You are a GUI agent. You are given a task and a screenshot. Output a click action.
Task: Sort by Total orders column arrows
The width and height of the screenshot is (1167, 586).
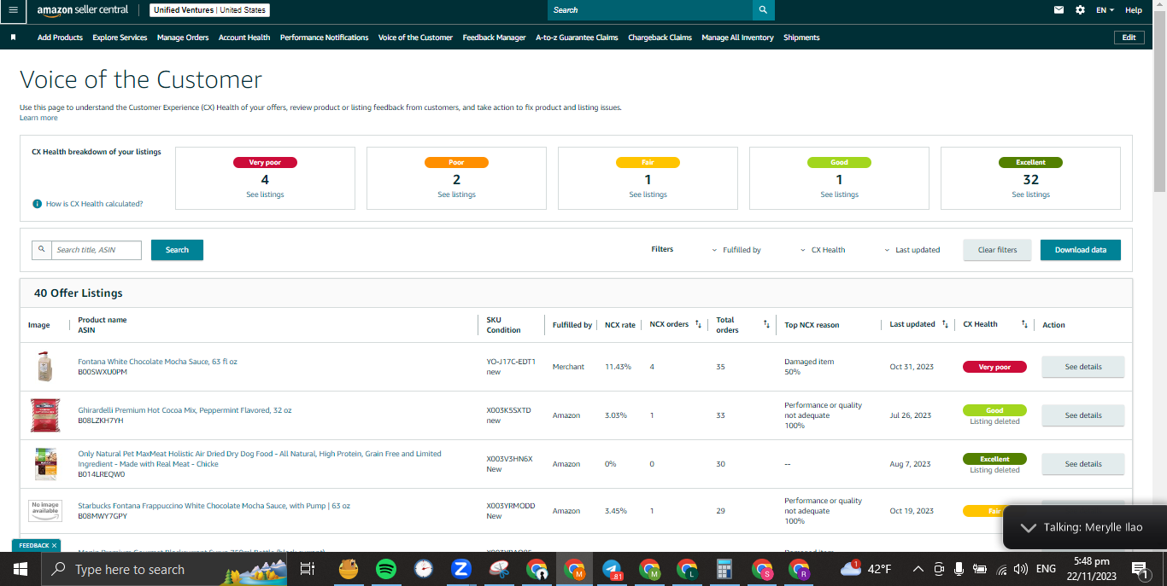point(766,324)
